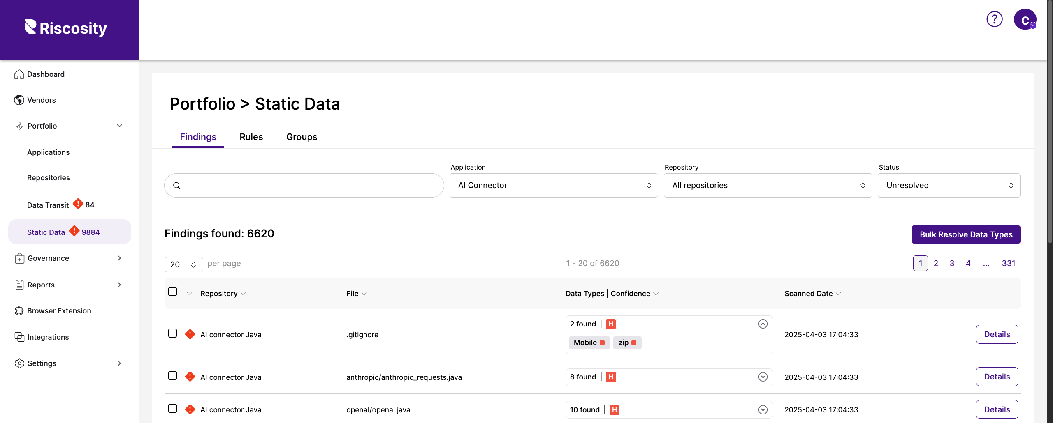Check the openai.java row checkbox
1053x423 pixels.
click(x=173, y=409)
